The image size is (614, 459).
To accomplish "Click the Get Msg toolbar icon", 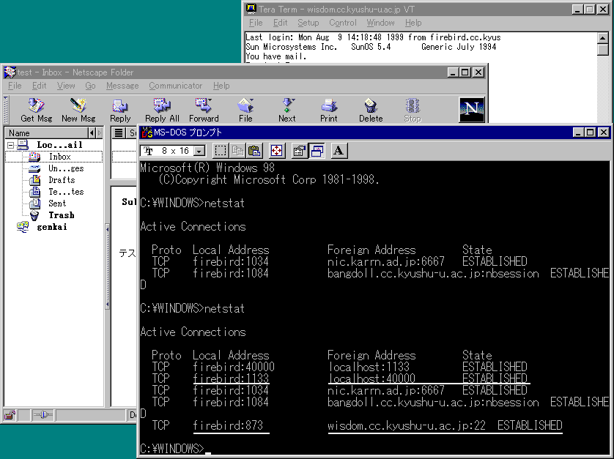I will coord(36,110).
